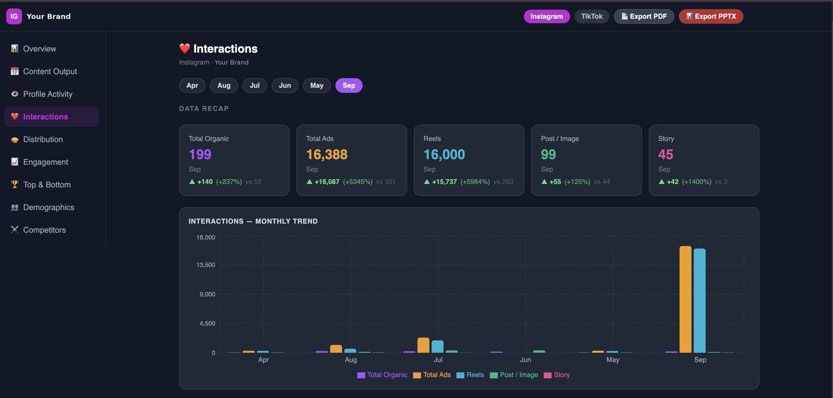Screen dimensions: 833x398
Task: Click the Overview bar chart icon
Action: point(15,48)
